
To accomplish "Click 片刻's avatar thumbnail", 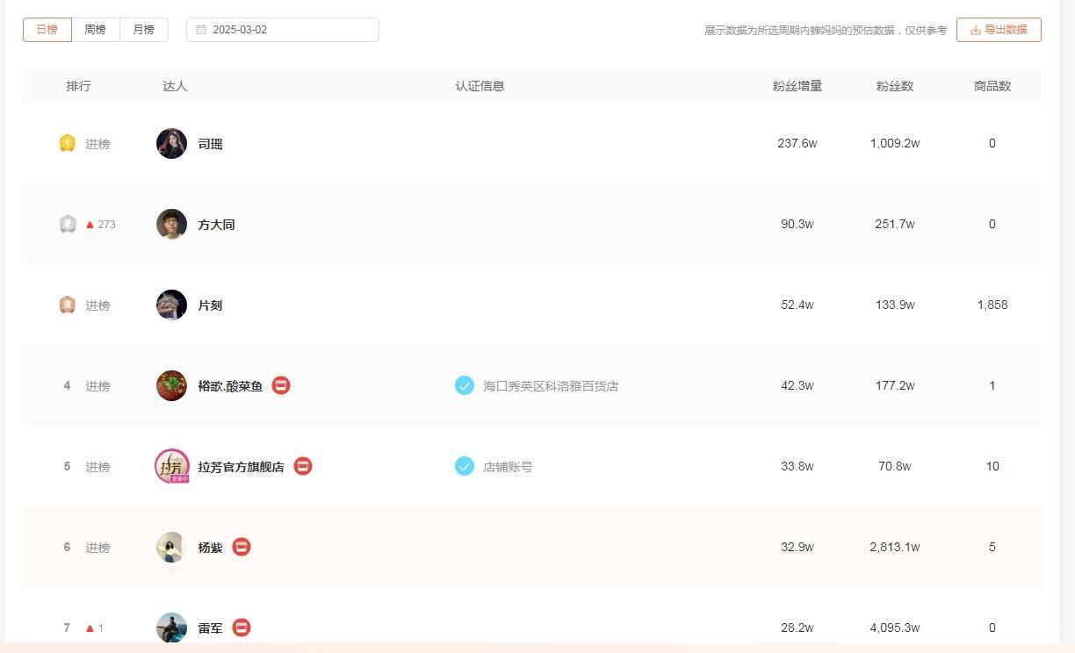I will pos(171,305).
